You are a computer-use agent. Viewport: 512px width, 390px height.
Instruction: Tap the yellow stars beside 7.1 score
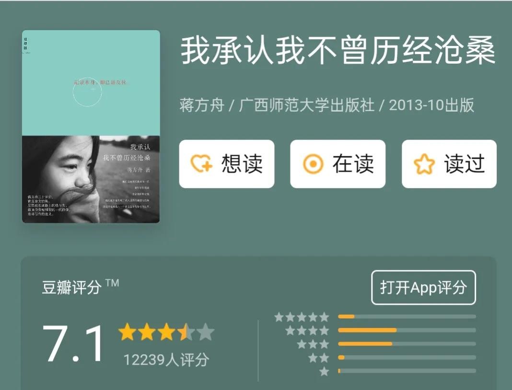166,332
